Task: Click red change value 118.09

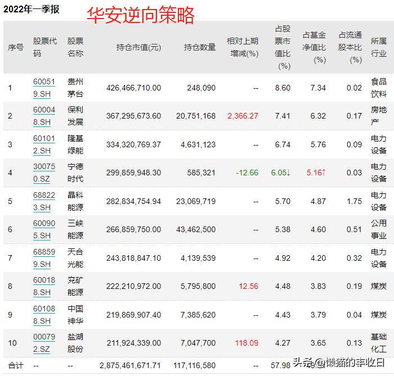Action: tap(247, 343)
